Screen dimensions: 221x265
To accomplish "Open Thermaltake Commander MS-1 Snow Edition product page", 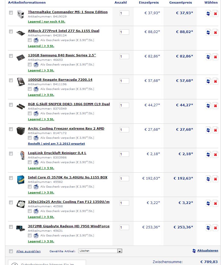I will 68,12.
